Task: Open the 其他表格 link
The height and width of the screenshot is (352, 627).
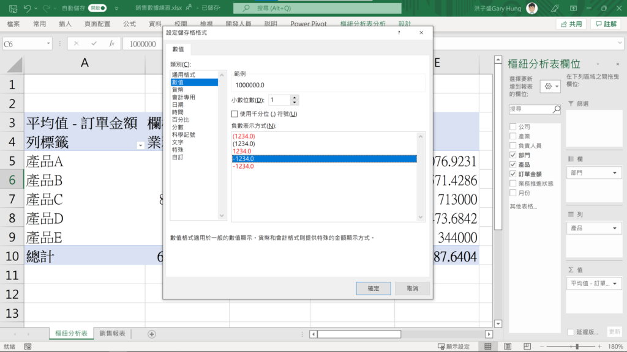Action: pos(524,207)
